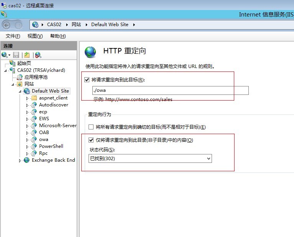Expand the Autodiscover node
This screenshot has width=294, height=237.
coord(27,105)
